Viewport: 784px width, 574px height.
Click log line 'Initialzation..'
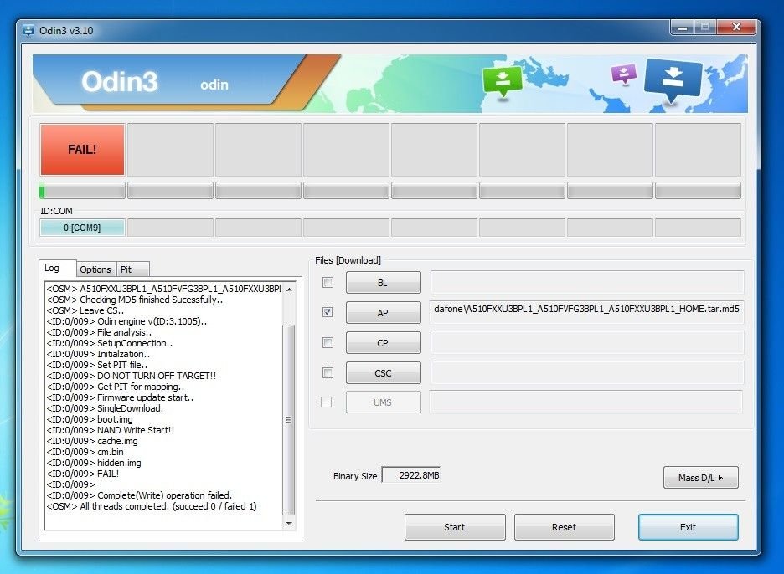[x=98, y=354]
